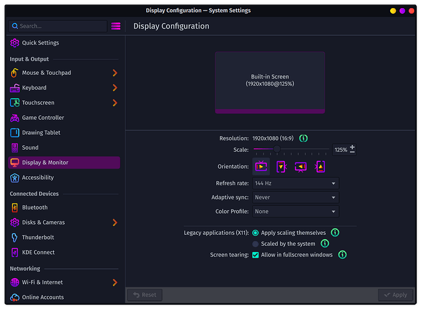Click the Accessibility icon
Viewport: 421px width, 309px height.
(14, 177)
